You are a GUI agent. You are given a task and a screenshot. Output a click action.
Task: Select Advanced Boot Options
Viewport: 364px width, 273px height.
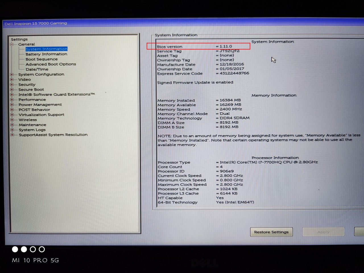50,64
